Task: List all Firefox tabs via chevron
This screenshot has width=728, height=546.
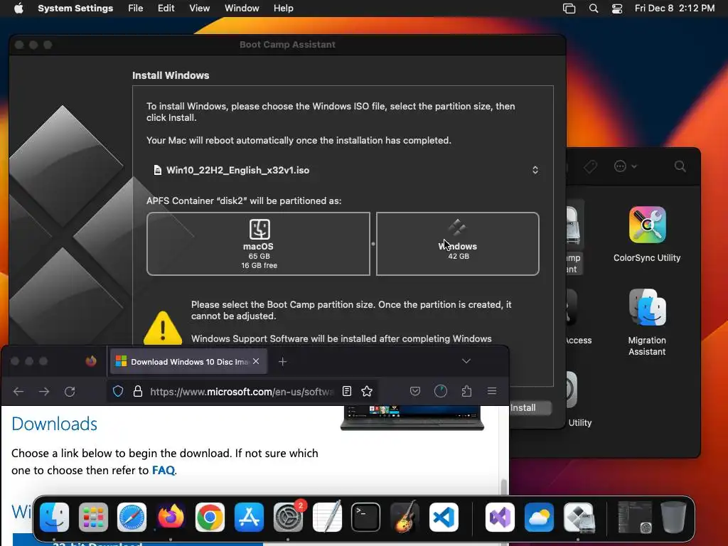Action: click(466, 361)
